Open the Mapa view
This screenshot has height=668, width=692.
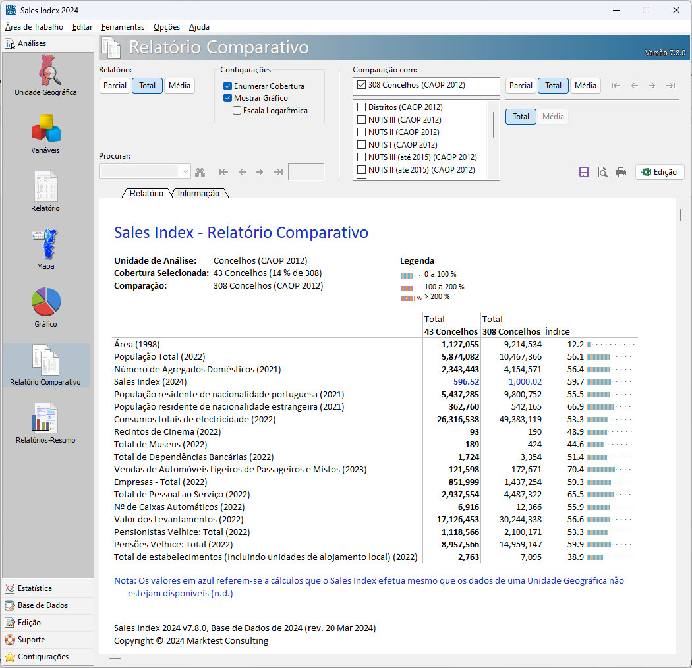45,244
